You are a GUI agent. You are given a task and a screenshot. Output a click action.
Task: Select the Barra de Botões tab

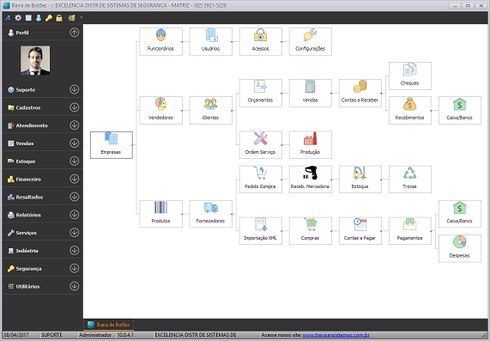[x=108, y=325]
